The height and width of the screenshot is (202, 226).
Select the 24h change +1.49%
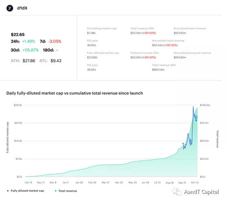(x=29, y=41)
